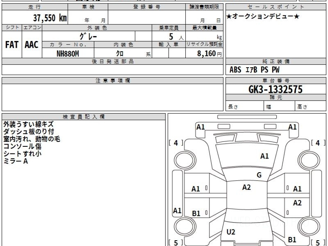Click the [ 4 ] tire rating on left
328x246 pixels.
(176, 143)
